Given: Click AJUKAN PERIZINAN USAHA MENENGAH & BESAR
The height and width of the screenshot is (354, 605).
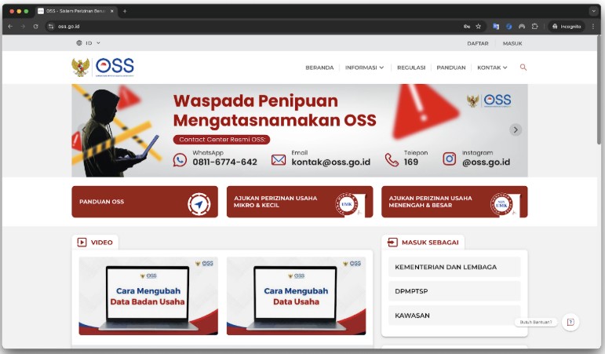Looking at the screenshot, I should click(454, 202).
